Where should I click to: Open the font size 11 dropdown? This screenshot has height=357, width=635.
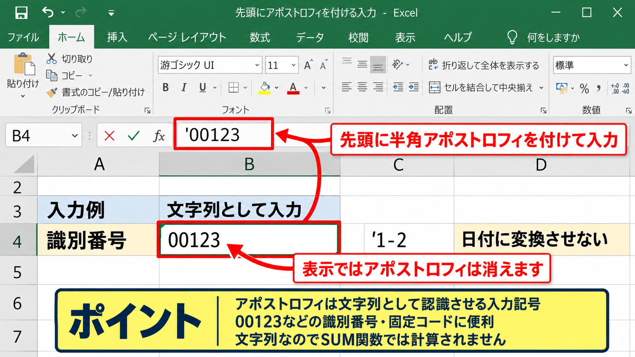click(x=294, y=65)
